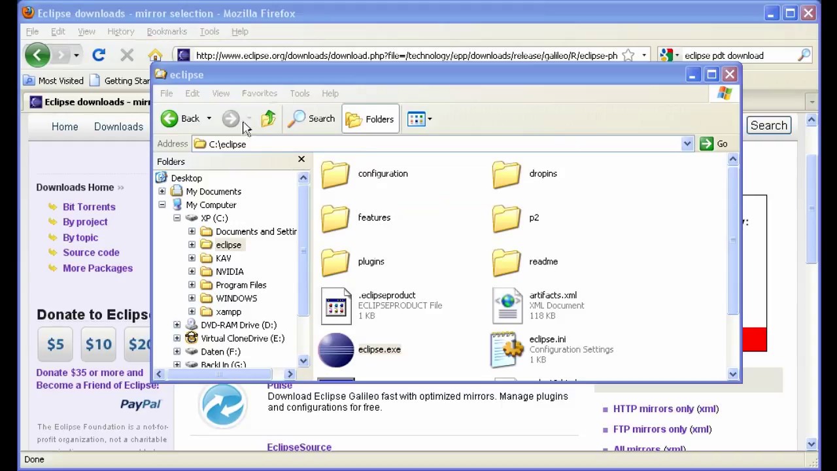Open By project link on Eclipse page

(x=85, y=222)
